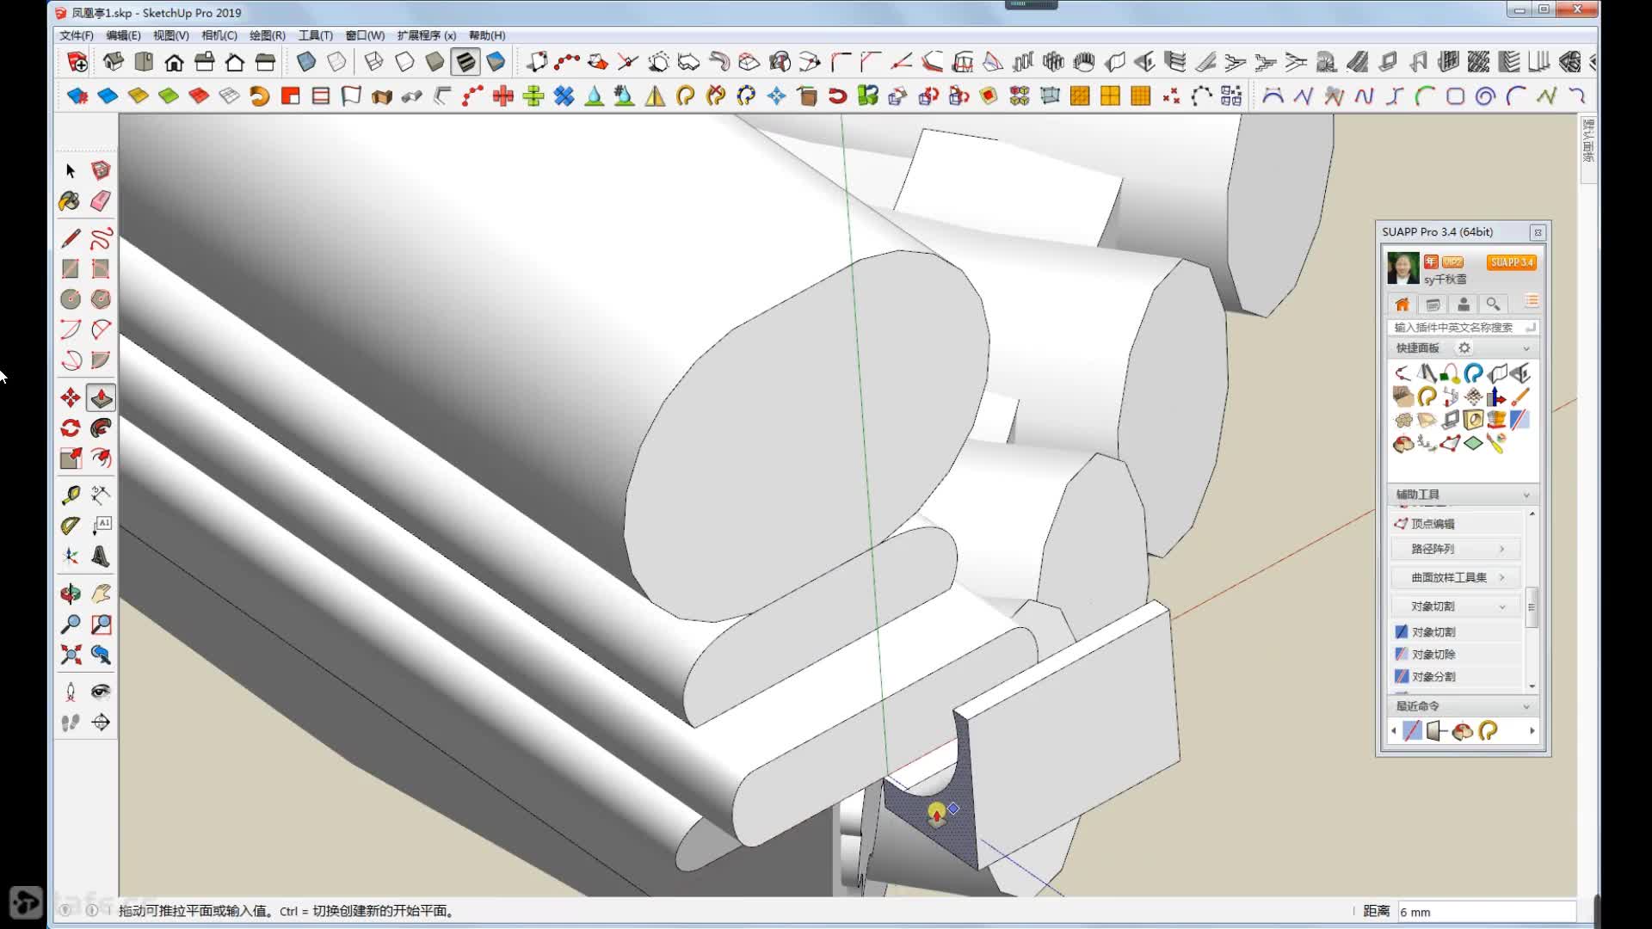Pick the Follow Me tool
Image resolution: width=1652 pixels, height=929 pixels.
(101, 428)
